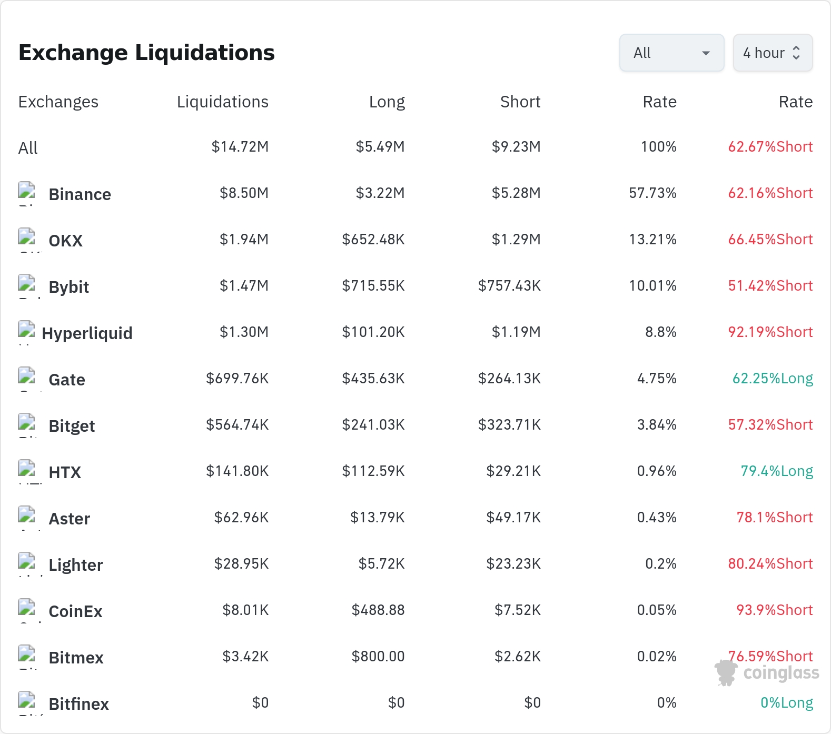The height and width of the screenshot is (734, 831).
Task: Open the Binance exchange link
Action: 80,194
